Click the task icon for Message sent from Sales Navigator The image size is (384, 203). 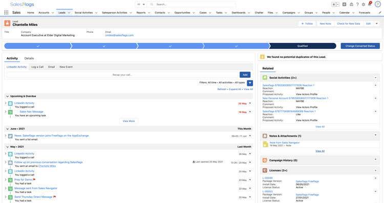10,189
